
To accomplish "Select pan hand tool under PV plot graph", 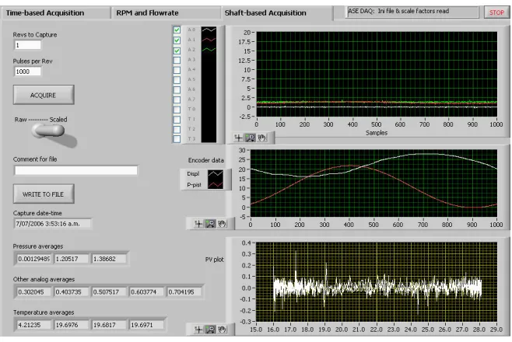I will (222, 330).
